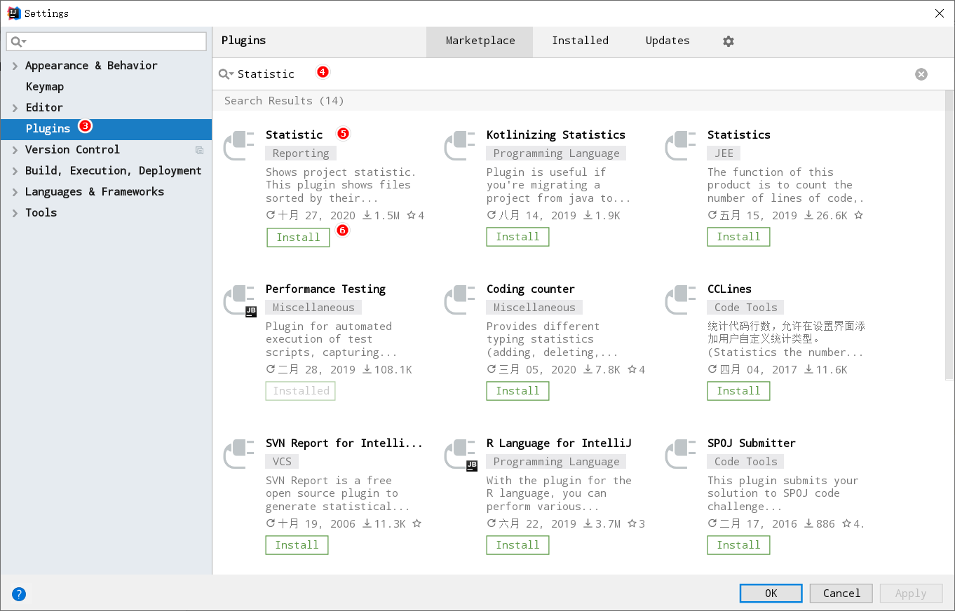This screenshot has width=955, height=611.
Task: Select Plugins in settings tree
Action: [106, 129]
